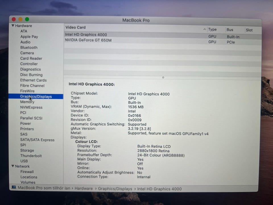Sort by the Type column header
Viewport: 273px width, 205px height.
tap(212, 29)
